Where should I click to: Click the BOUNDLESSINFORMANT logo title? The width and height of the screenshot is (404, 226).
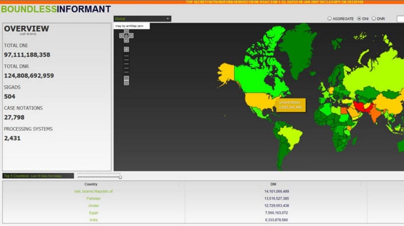click(56, 9)
